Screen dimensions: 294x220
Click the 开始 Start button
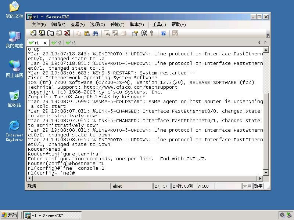point(10,215)
